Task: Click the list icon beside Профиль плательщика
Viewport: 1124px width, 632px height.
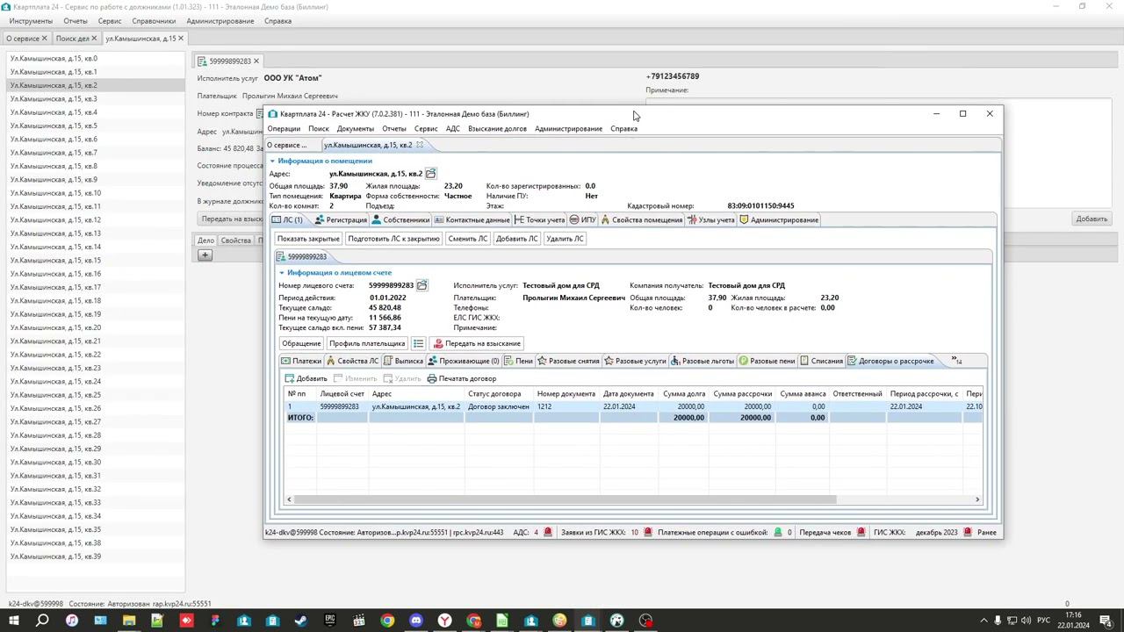Action: tap(418, 343)
